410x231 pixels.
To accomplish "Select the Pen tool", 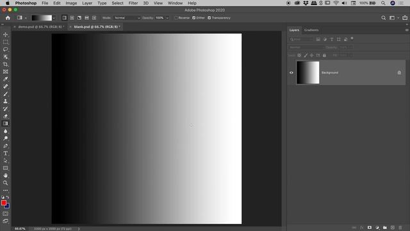I will click(6, 146).
